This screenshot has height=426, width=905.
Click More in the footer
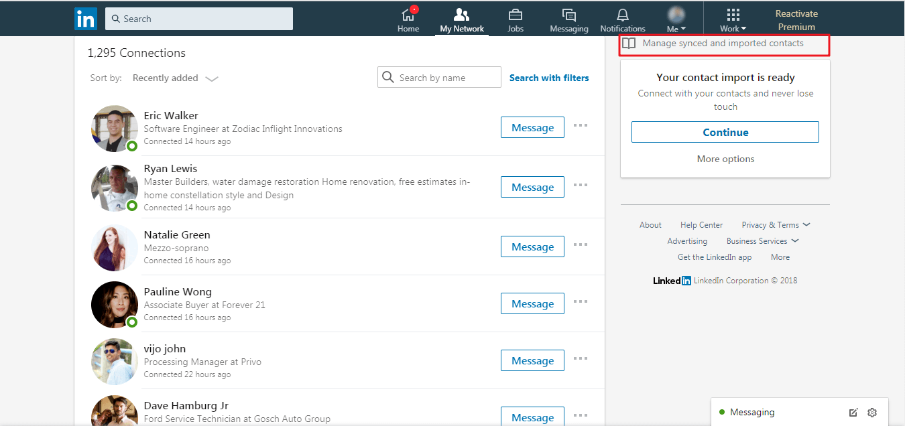[x=780, y=257]
